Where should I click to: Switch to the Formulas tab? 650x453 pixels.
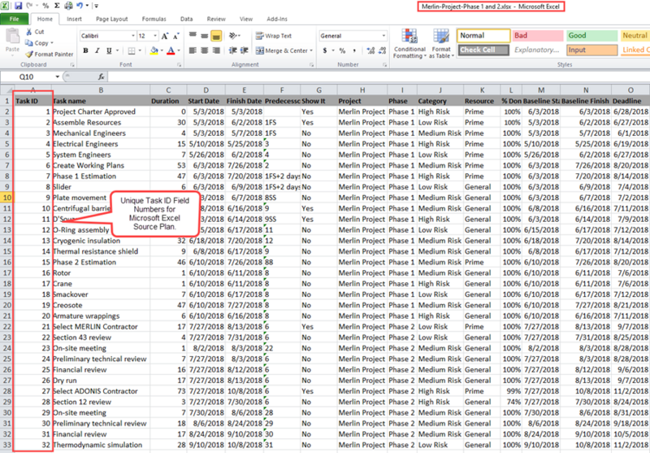(x=154, y=19)
